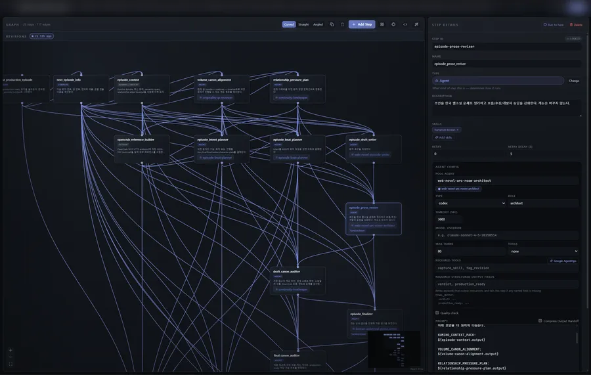The image size is (591, 375).
Task: Click the Google AgentOps link
Action: (563, 261)
